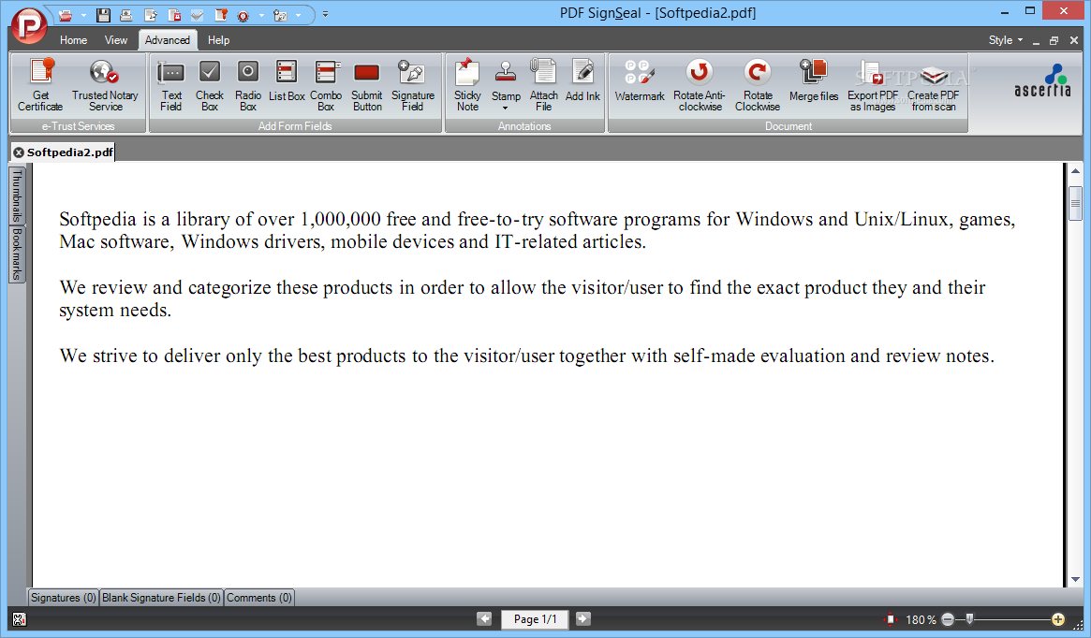Rotate the page Clockwise
1091x638 pixels.
(x=758, y=85)
